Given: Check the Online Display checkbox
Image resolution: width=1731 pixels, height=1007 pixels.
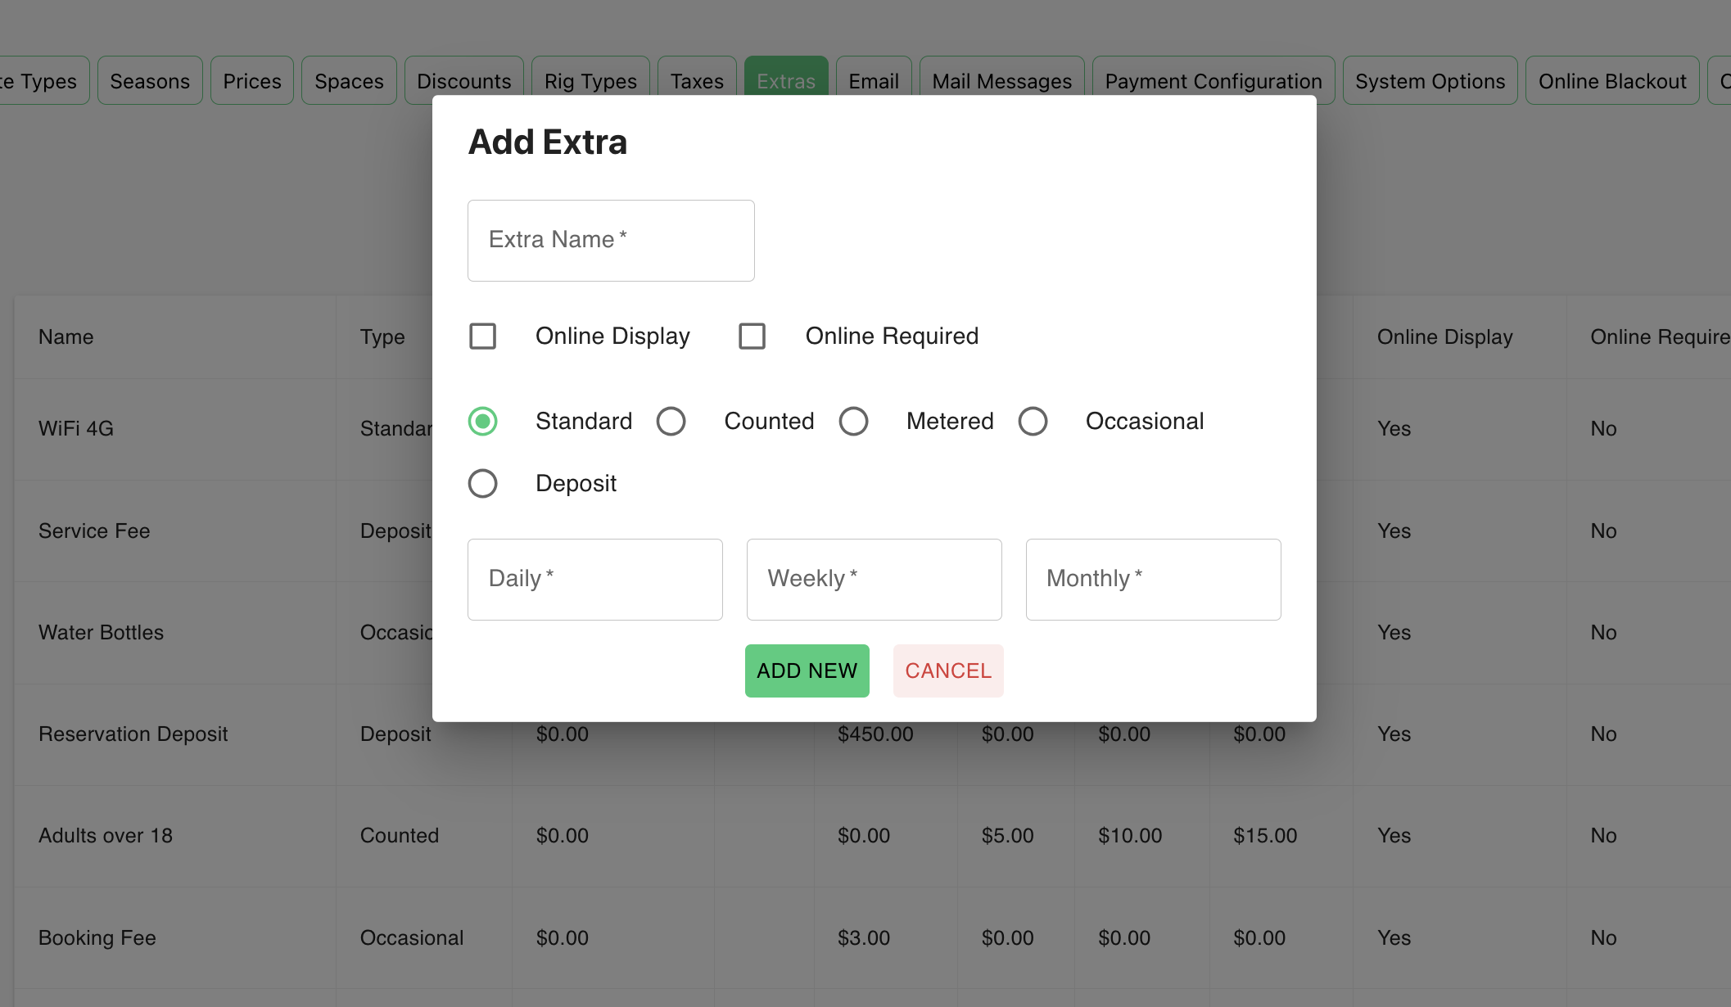Looking at the screenshot, I should (x=482, y=336).
